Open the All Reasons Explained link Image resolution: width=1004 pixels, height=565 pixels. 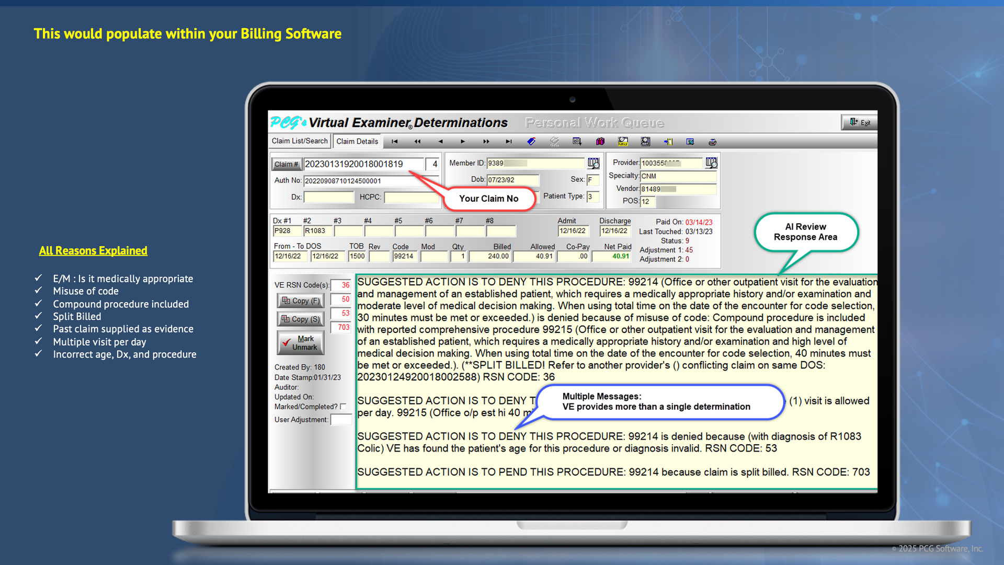click(x=93, y=251)
